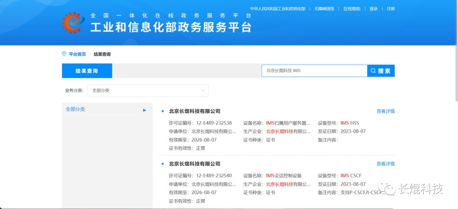Click the search box containing 北京长焜科技 IMS
This screenshot has width=458, height=209.
314,71
